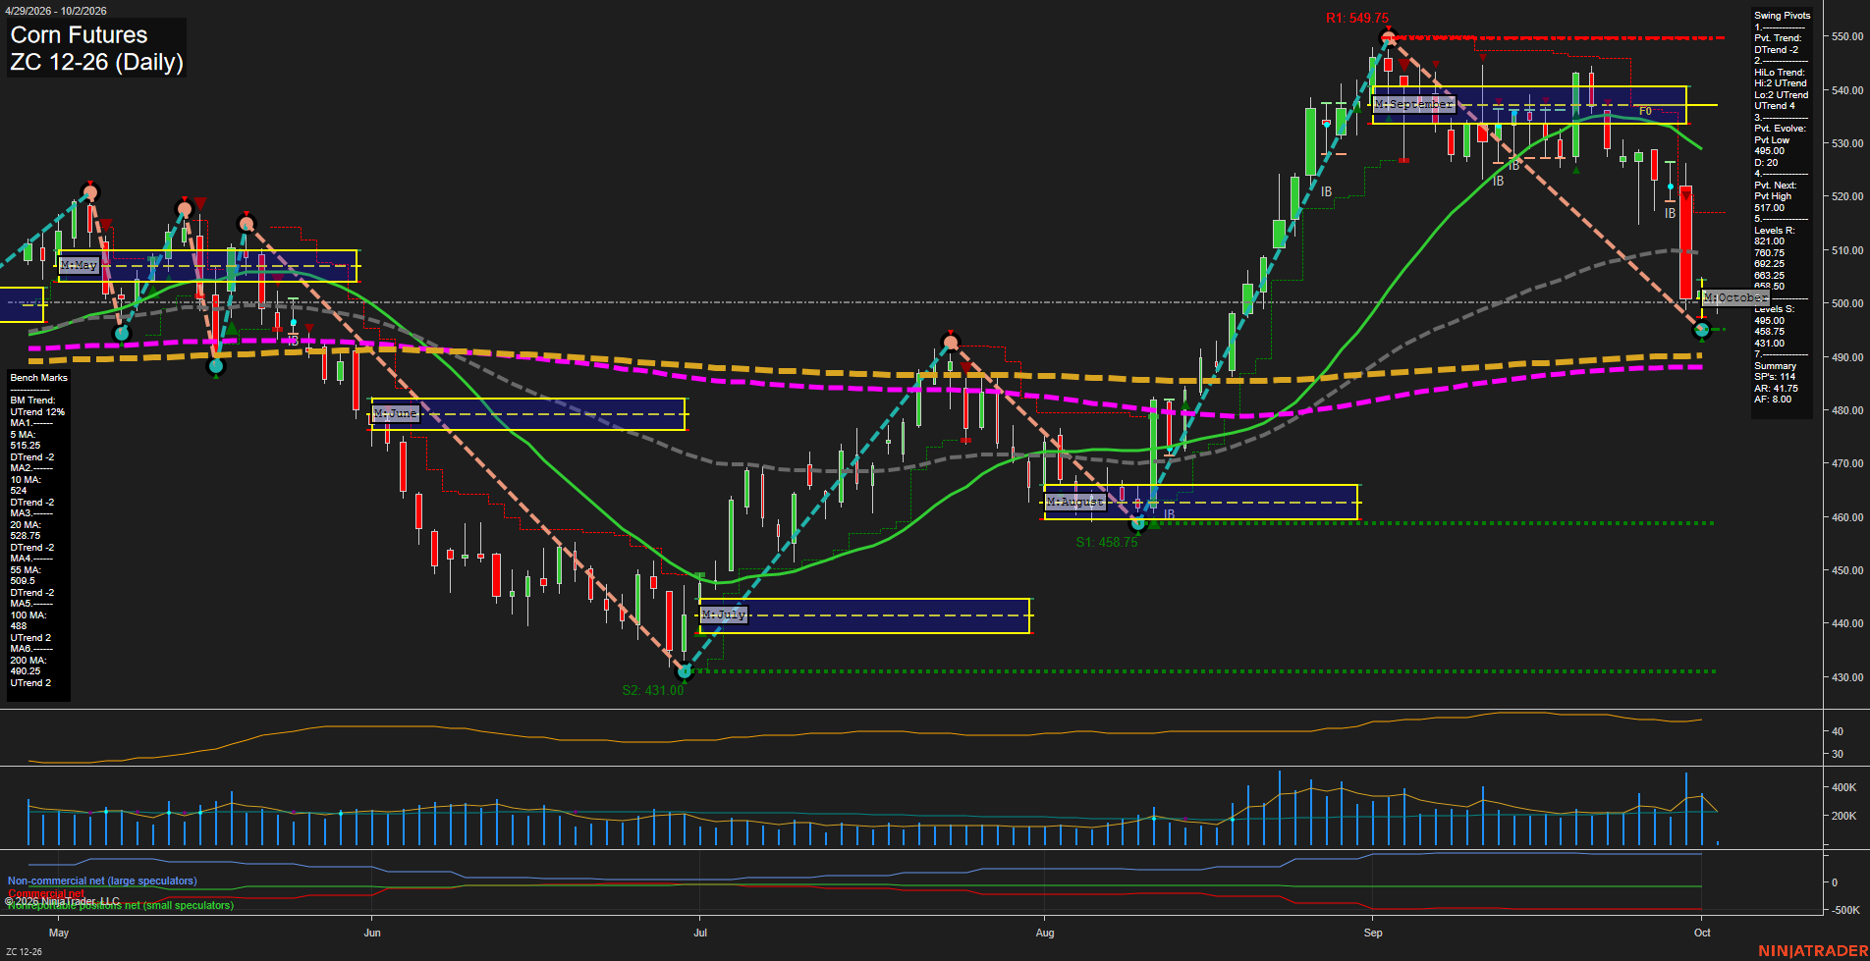
Task: Click the 430.00 price axis label
Action: (x=1847, y=677)
